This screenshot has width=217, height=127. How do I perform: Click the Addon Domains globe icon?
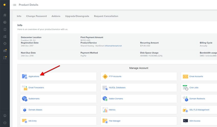105,99
